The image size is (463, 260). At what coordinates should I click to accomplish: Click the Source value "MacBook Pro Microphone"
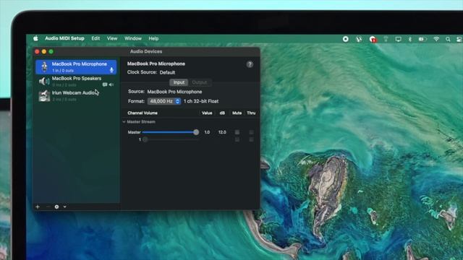coord(174,92)
